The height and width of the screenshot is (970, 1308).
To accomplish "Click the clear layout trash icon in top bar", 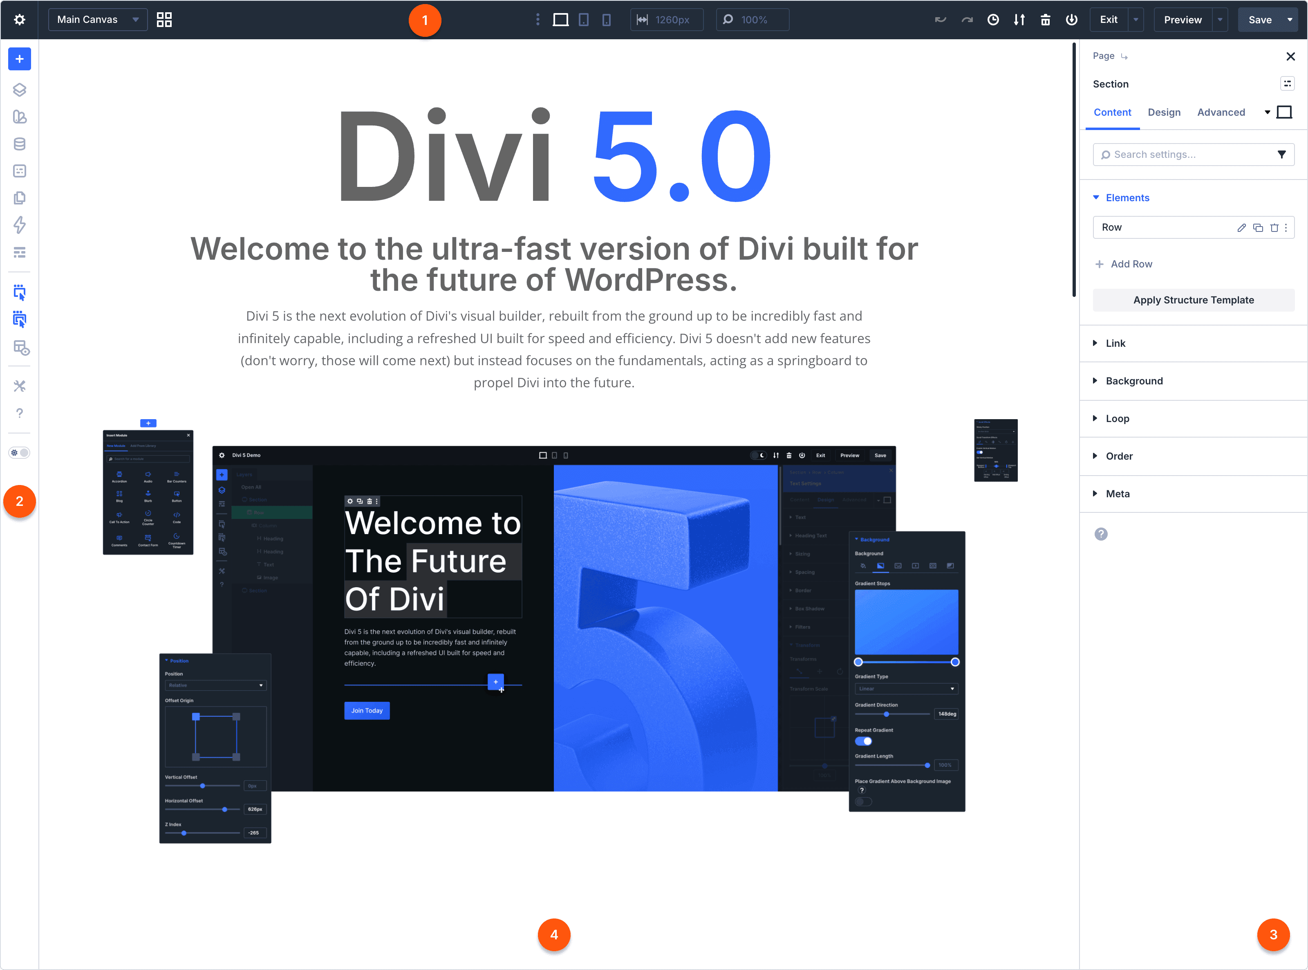I will tap(1045, 20).
